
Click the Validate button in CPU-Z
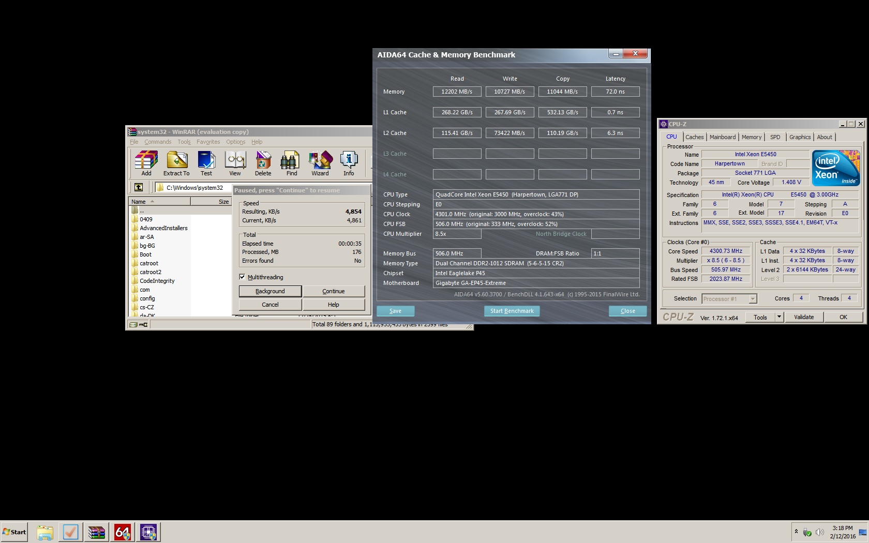[804, 317]
